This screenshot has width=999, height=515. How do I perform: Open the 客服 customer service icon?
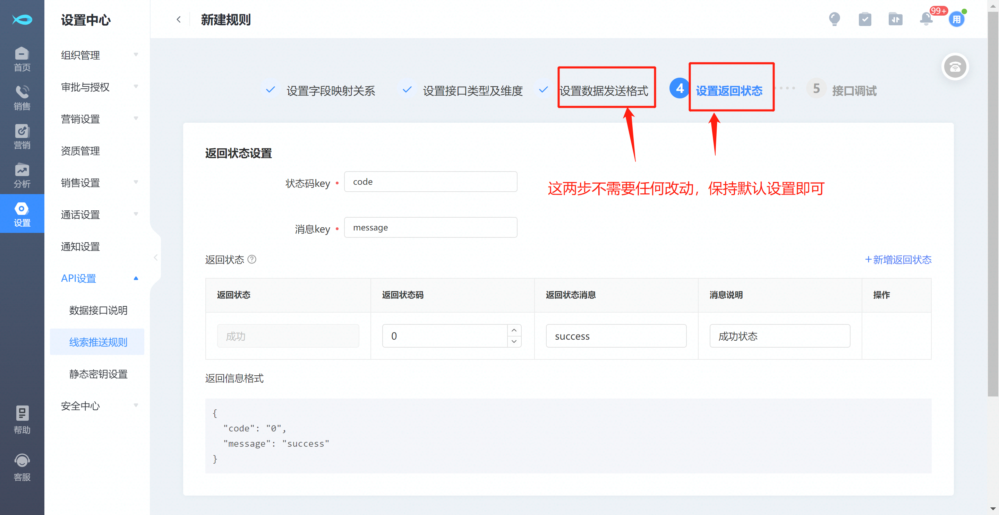point(22,467)
